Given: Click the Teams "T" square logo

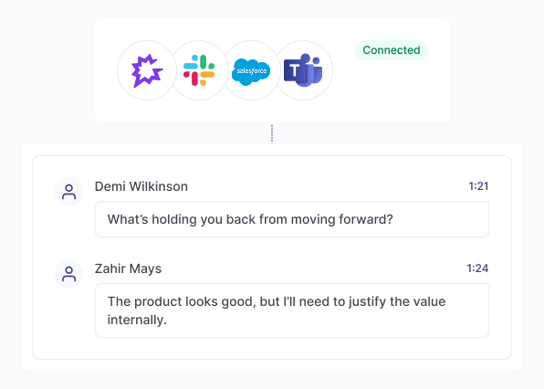Looking at the screenshot, I should tap(294, 70).
